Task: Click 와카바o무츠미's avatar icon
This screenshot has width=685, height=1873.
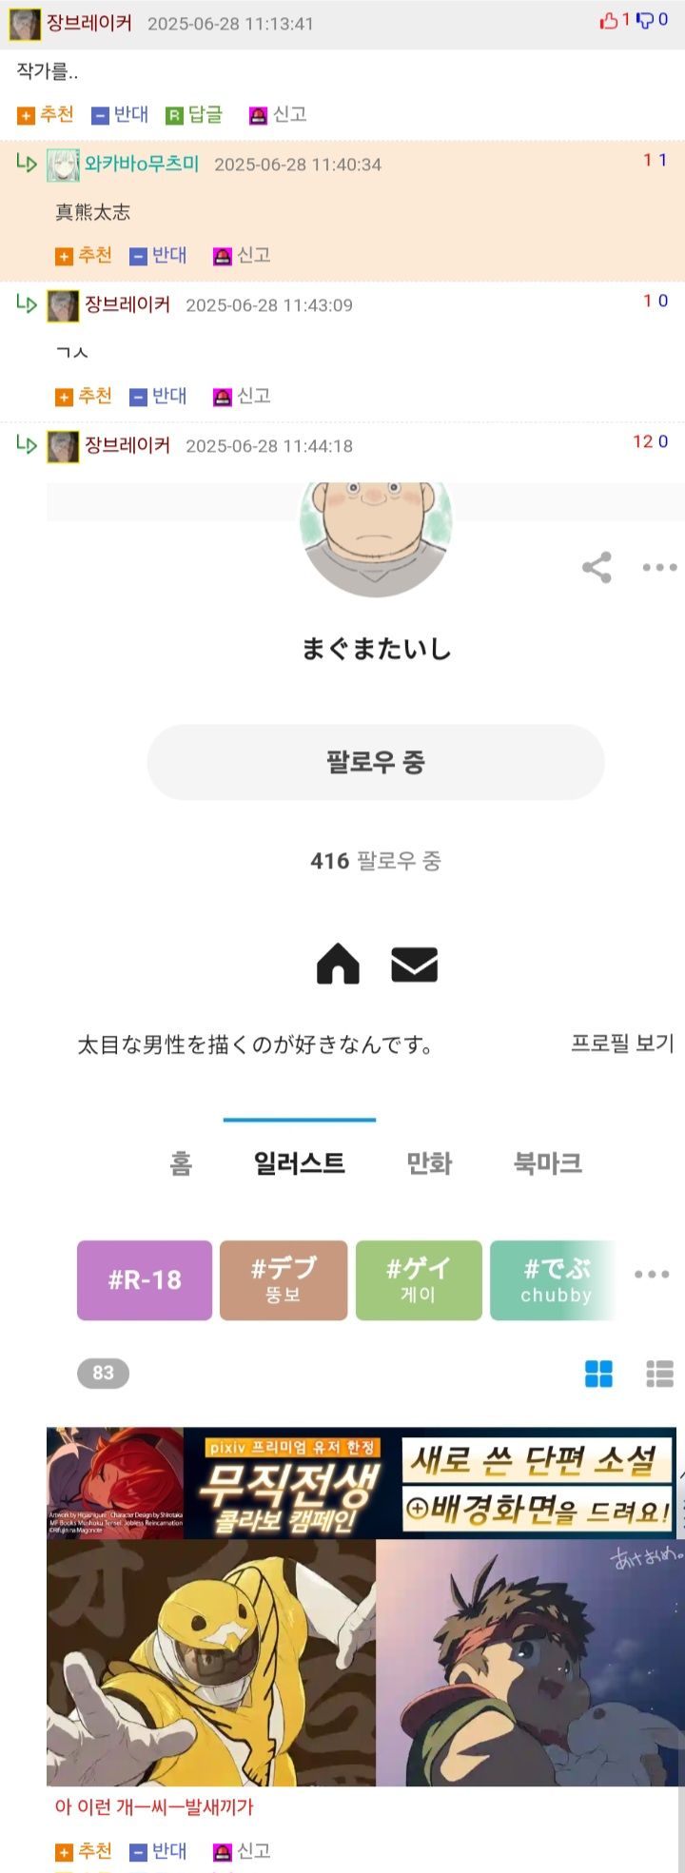Action: click(x=63, y=165)
